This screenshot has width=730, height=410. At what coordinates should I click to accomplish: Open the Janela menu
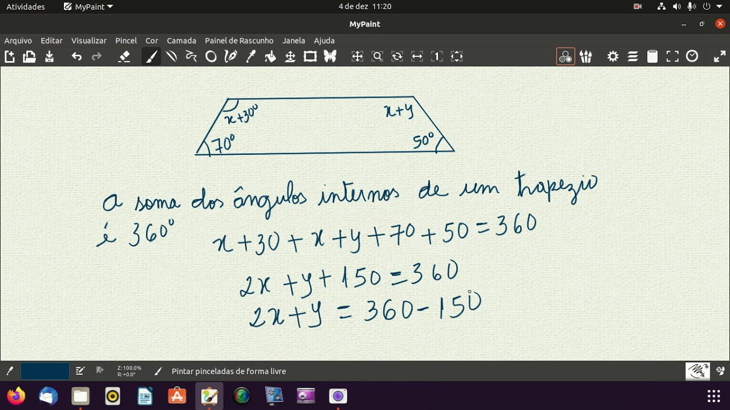pyautogui.click(x=294, y=40)
